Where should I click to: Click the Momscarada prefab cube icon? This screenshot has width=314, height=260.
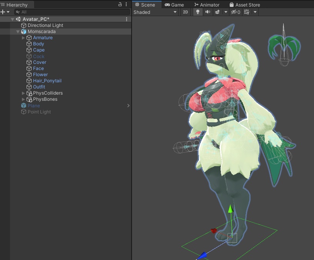pyautogui.click(x=23, y=32)
